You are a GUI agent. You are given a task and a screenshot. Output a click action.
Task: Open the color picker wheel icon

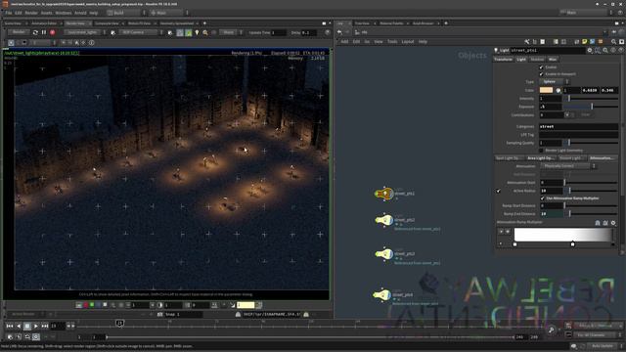[559, 91]
